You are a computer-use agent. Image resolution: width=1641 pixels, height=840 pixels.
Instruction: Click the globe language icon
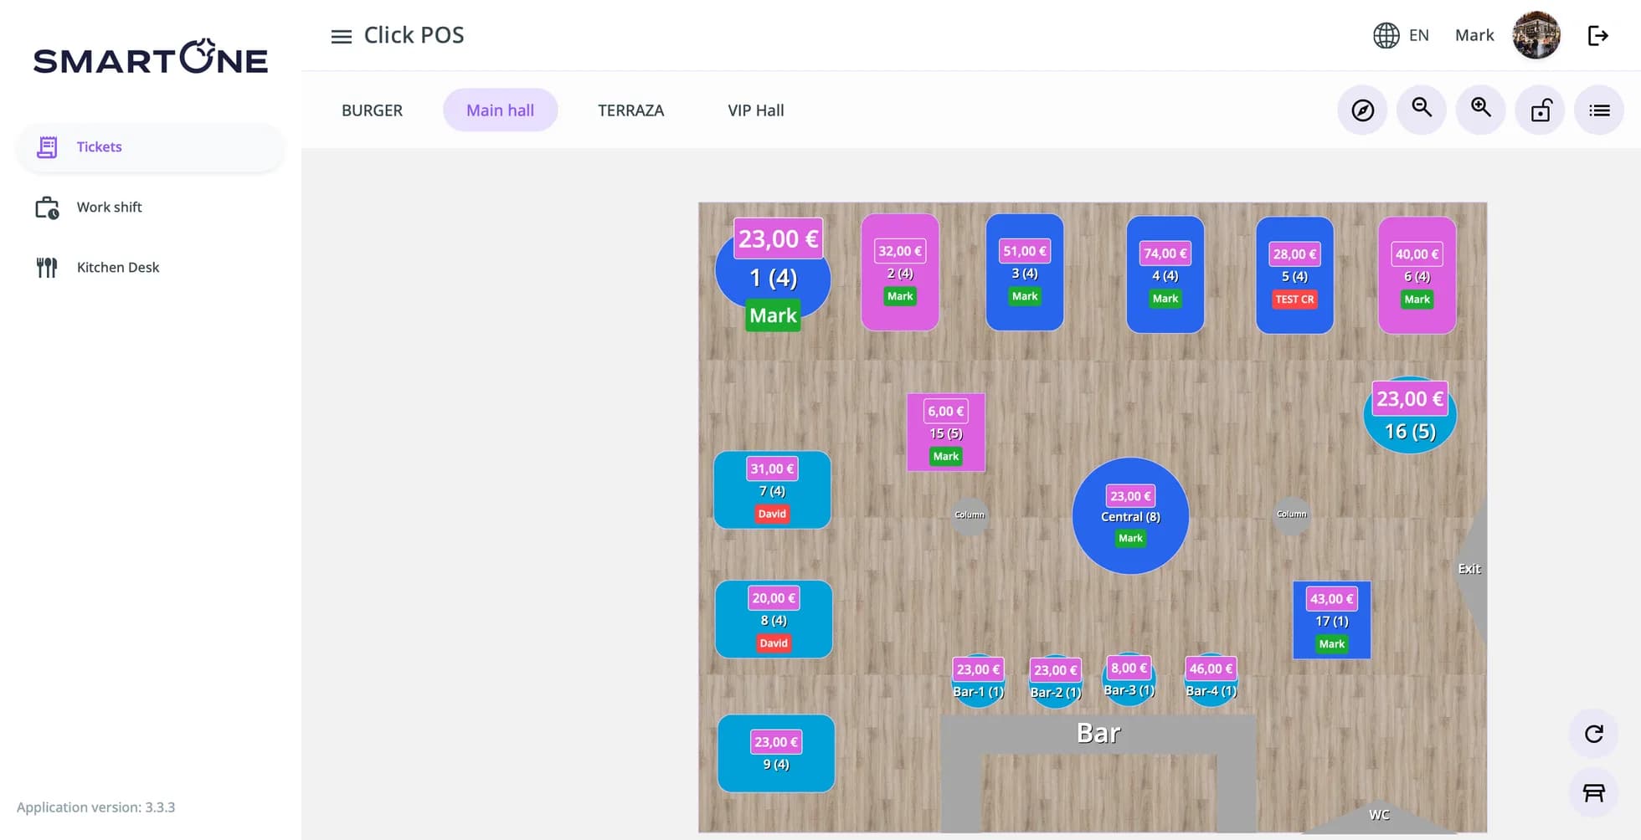(x=1386, y=35)
